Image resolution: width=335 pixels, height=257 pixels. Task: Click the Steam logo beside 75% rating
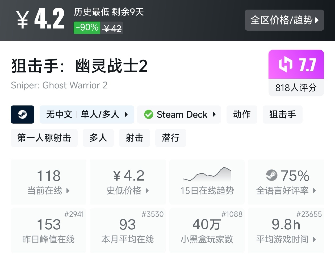tap(271, 175)
